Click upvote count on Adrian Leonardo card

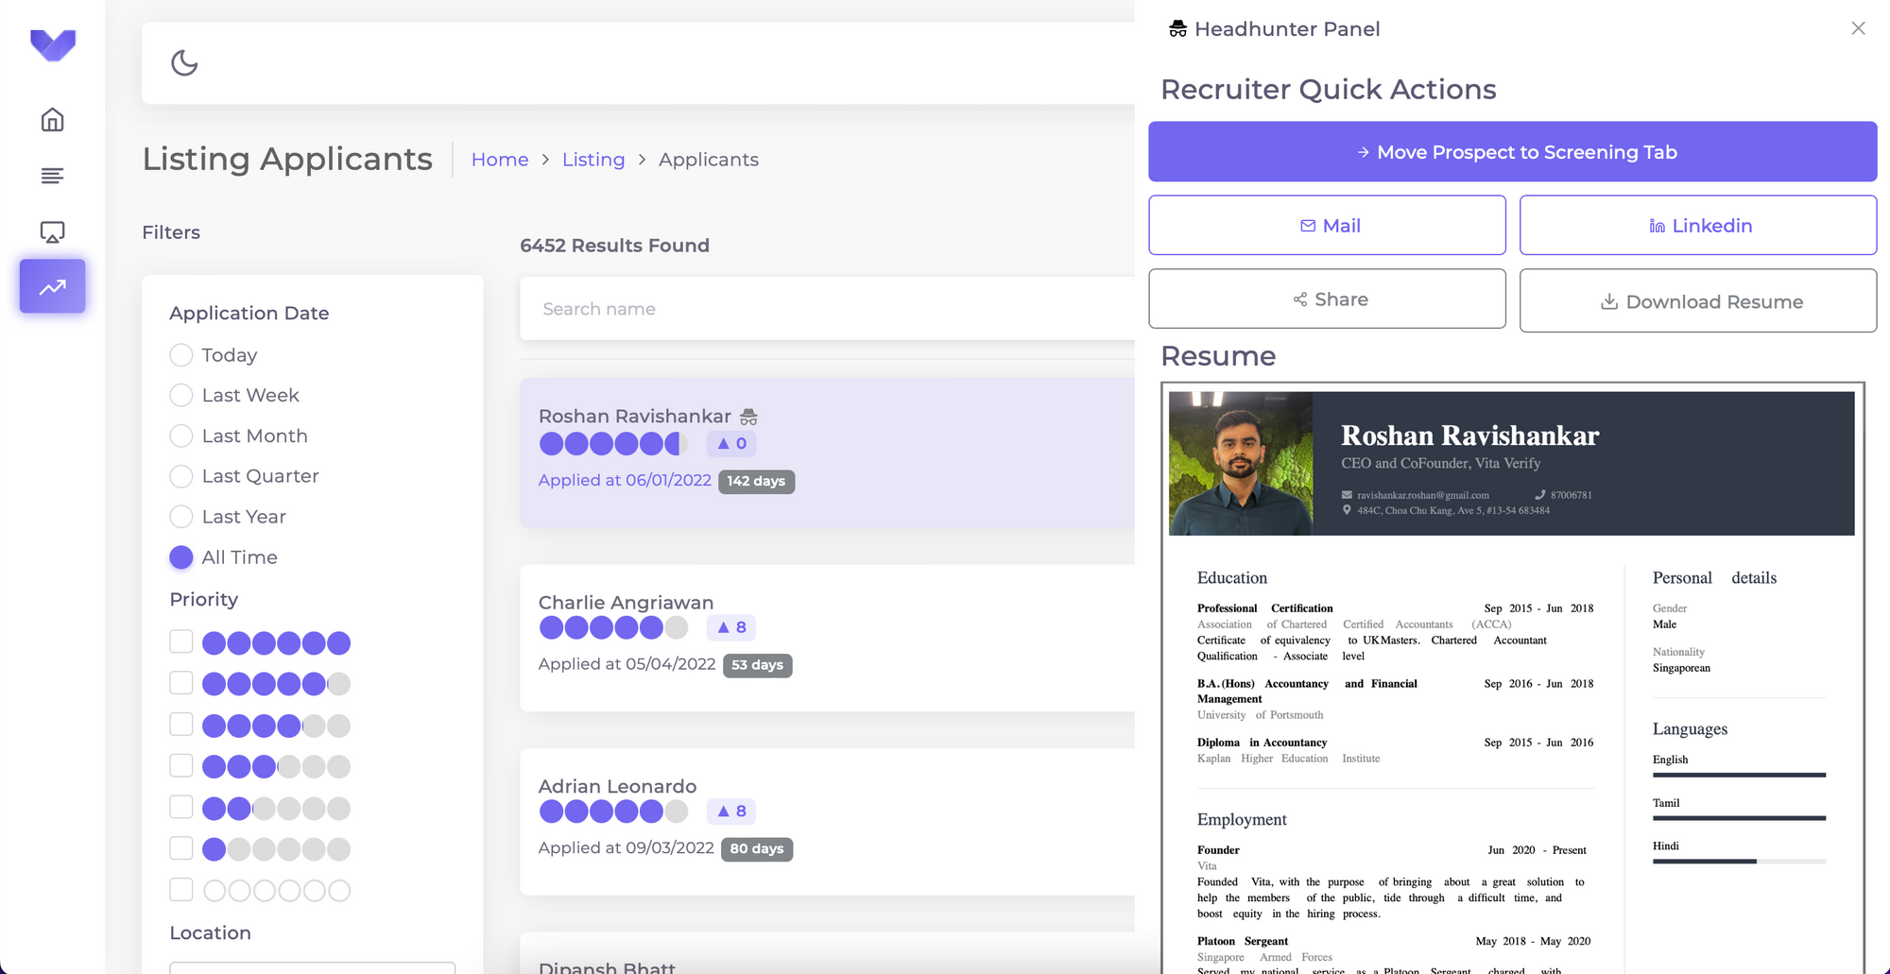(731, 811)
